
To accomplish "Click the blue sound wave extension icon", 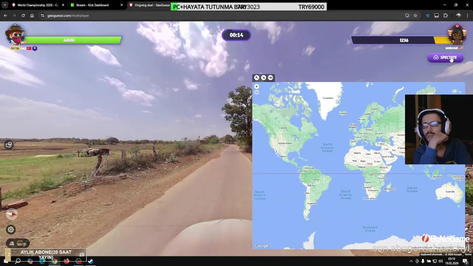I will [x=428, y=16].
